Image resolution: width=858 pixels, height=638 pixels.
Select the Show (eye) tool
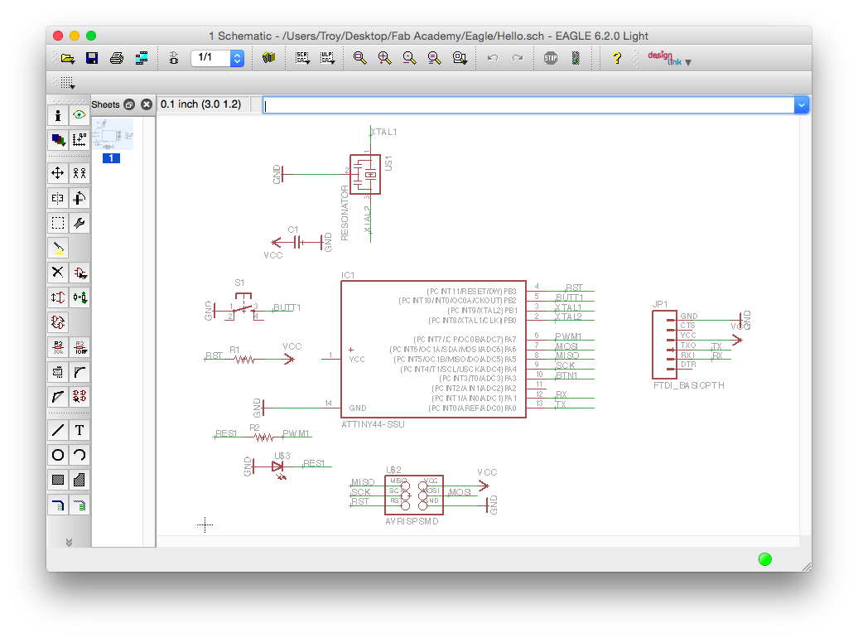click(x=80, y=115)
